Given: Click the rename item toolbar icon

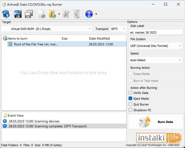Looking at the screenshot, I should click(66, 14).
